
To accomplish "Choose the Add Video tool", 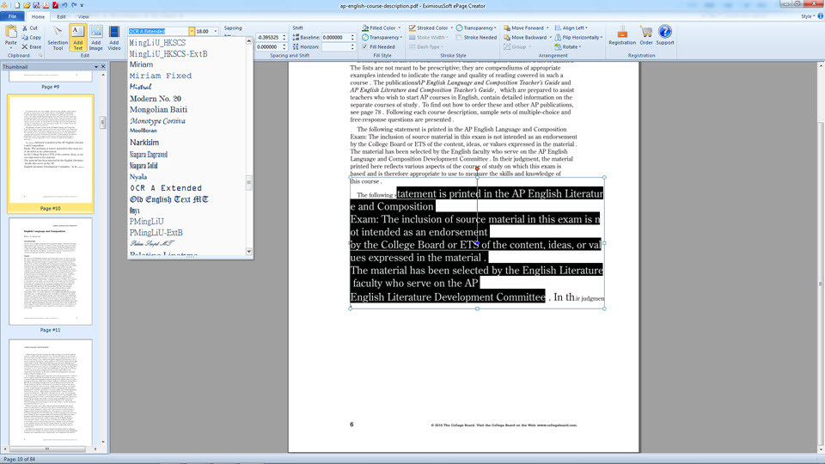I will (113, 38).
